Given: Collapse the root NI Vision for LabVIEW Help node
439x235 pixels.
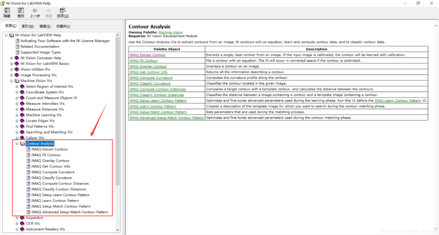Looking at the screenshot, I should (x=6, y=35).
